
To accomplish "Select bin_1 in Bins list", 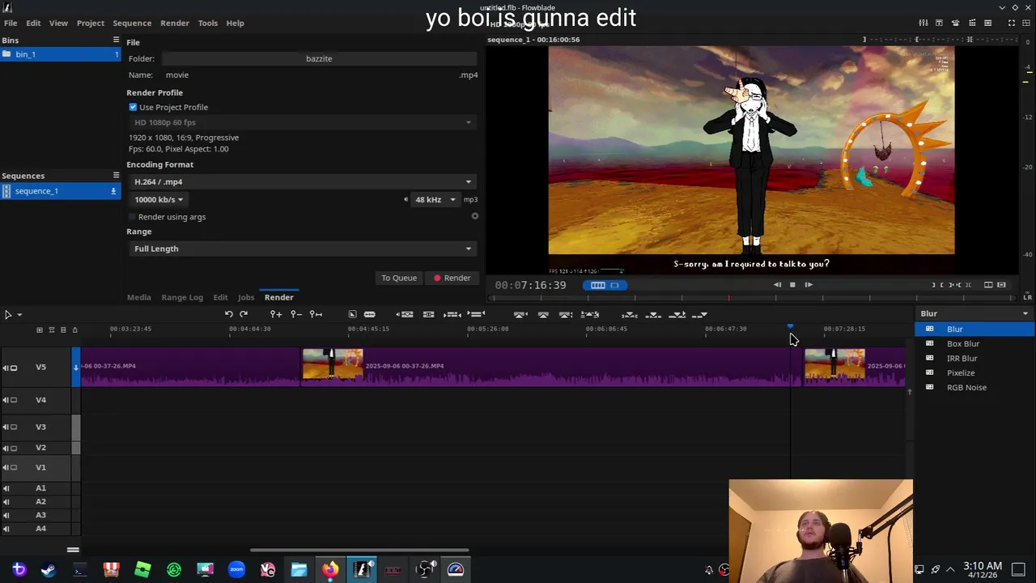I will click(61, 54).
